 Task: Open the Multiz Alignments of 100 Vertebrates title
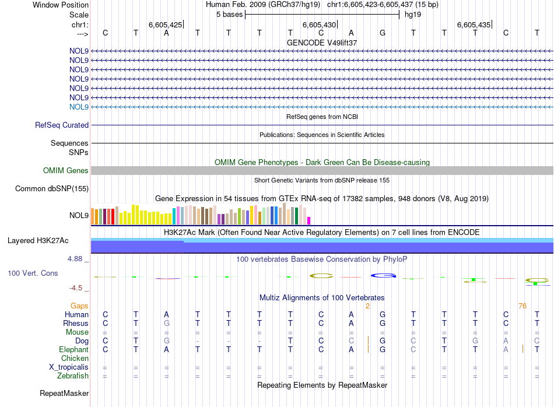click(x=322, y=298)
